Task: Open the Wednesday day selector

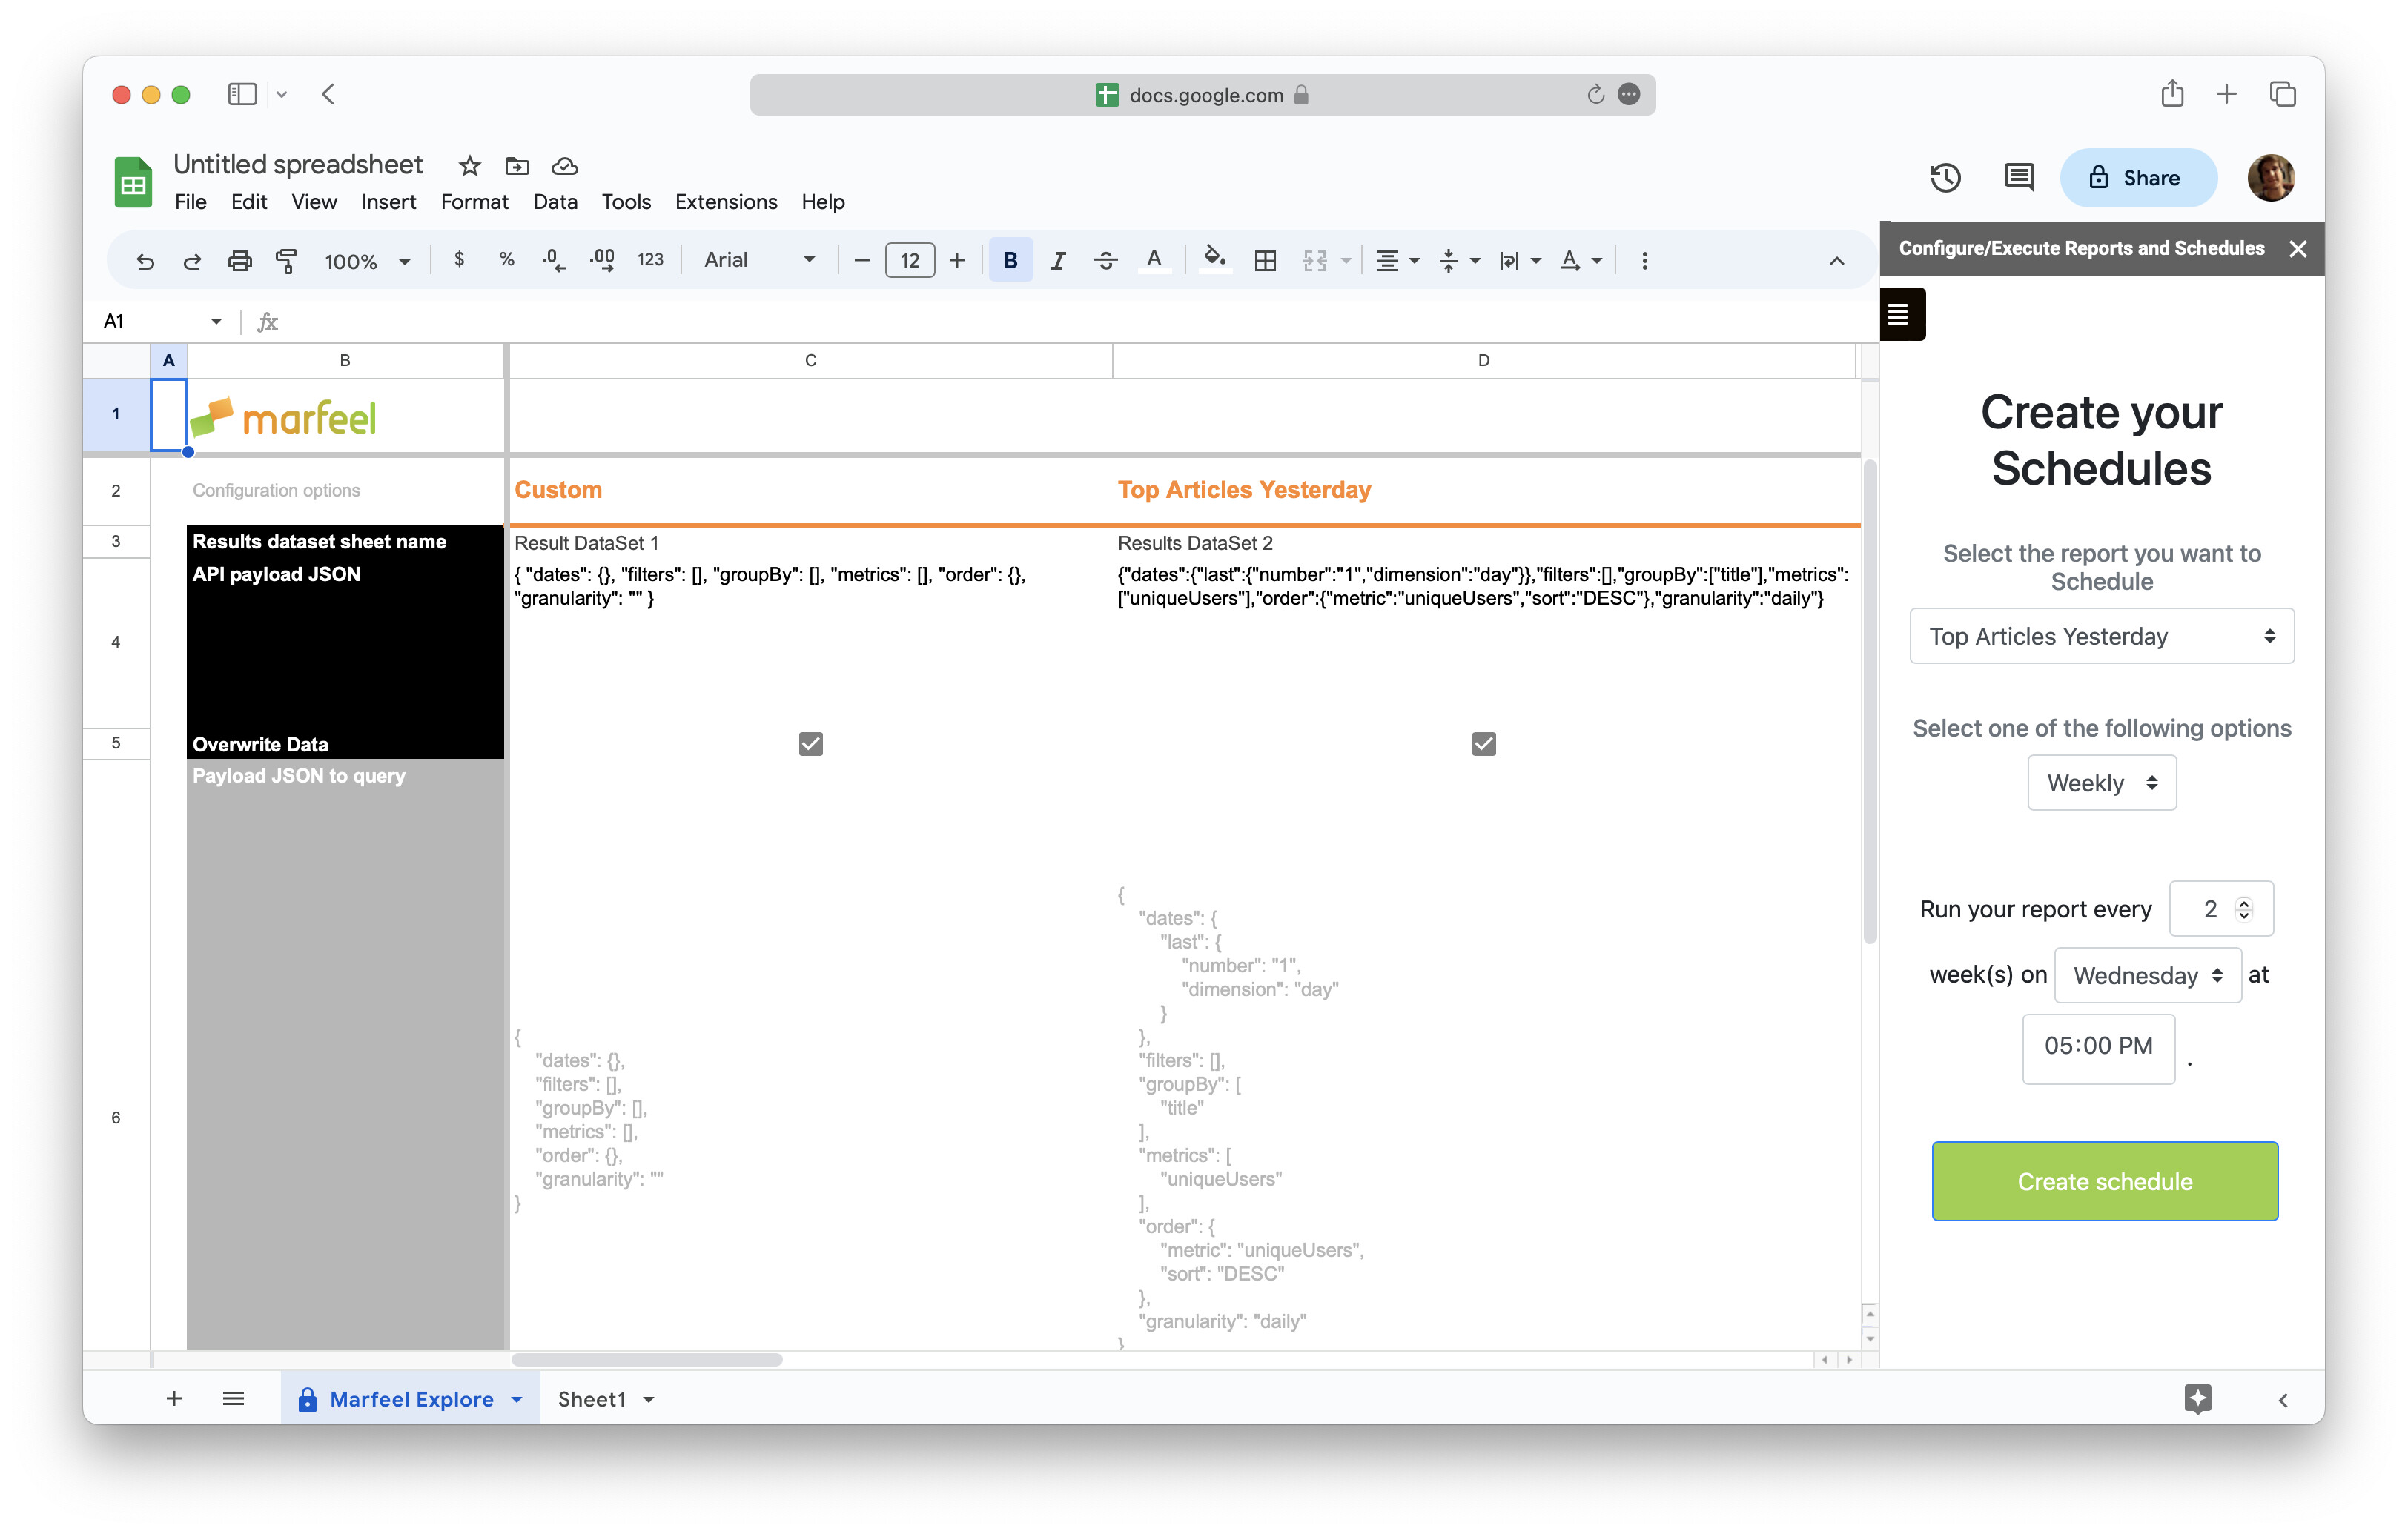Action: pos(2146,974)
